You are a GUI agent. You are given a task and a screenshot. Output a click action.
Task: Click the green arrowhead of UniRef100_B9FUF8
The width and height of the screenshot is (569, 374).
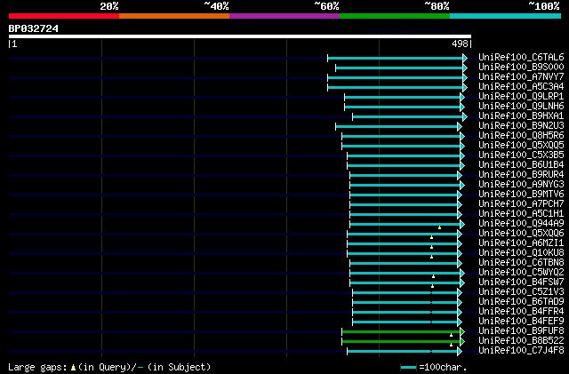(462, 332)
